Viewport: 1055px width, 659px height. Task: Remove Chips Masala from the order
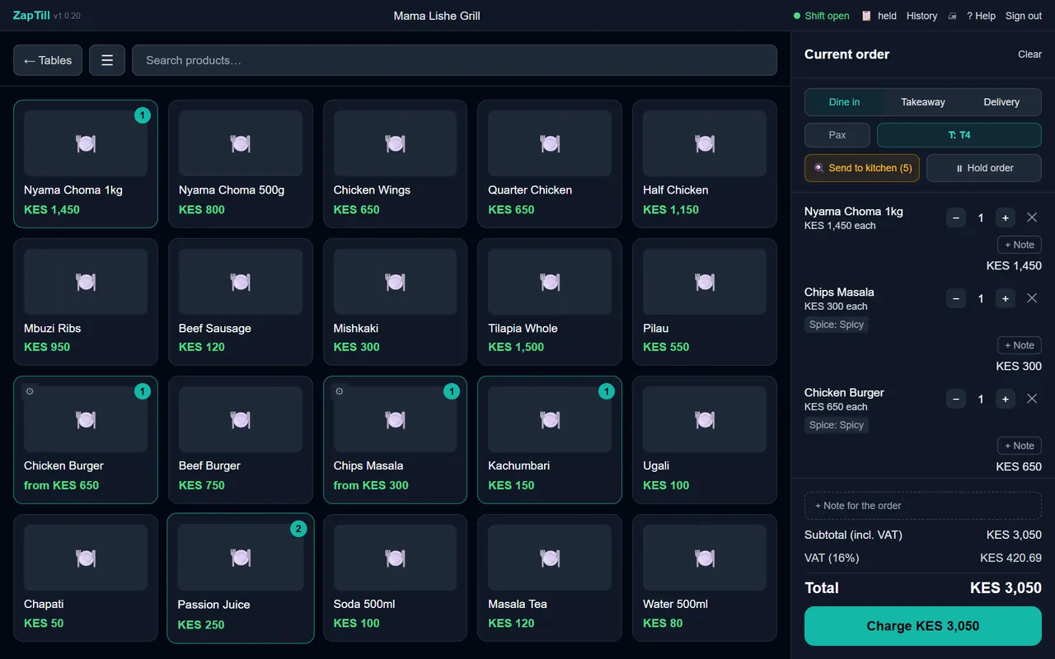click(x=1032, y=298)
